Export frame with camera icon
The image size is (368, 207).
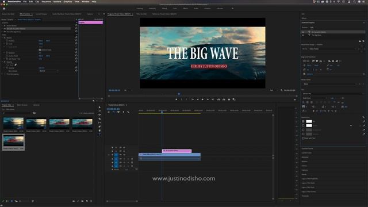tap(229, 99)
